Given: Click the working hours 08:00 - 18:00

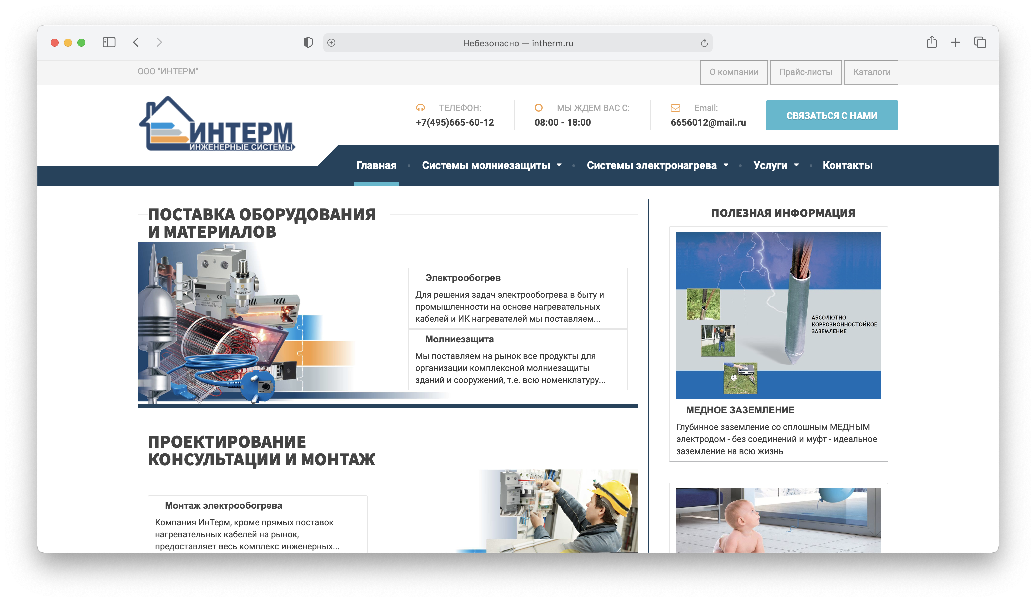Looking at the screenshot, I should [x=562, y=122].
